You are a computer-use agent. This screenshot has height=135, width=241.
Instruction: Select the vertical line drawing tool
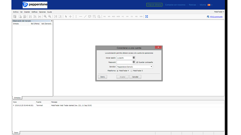point(76,16)
